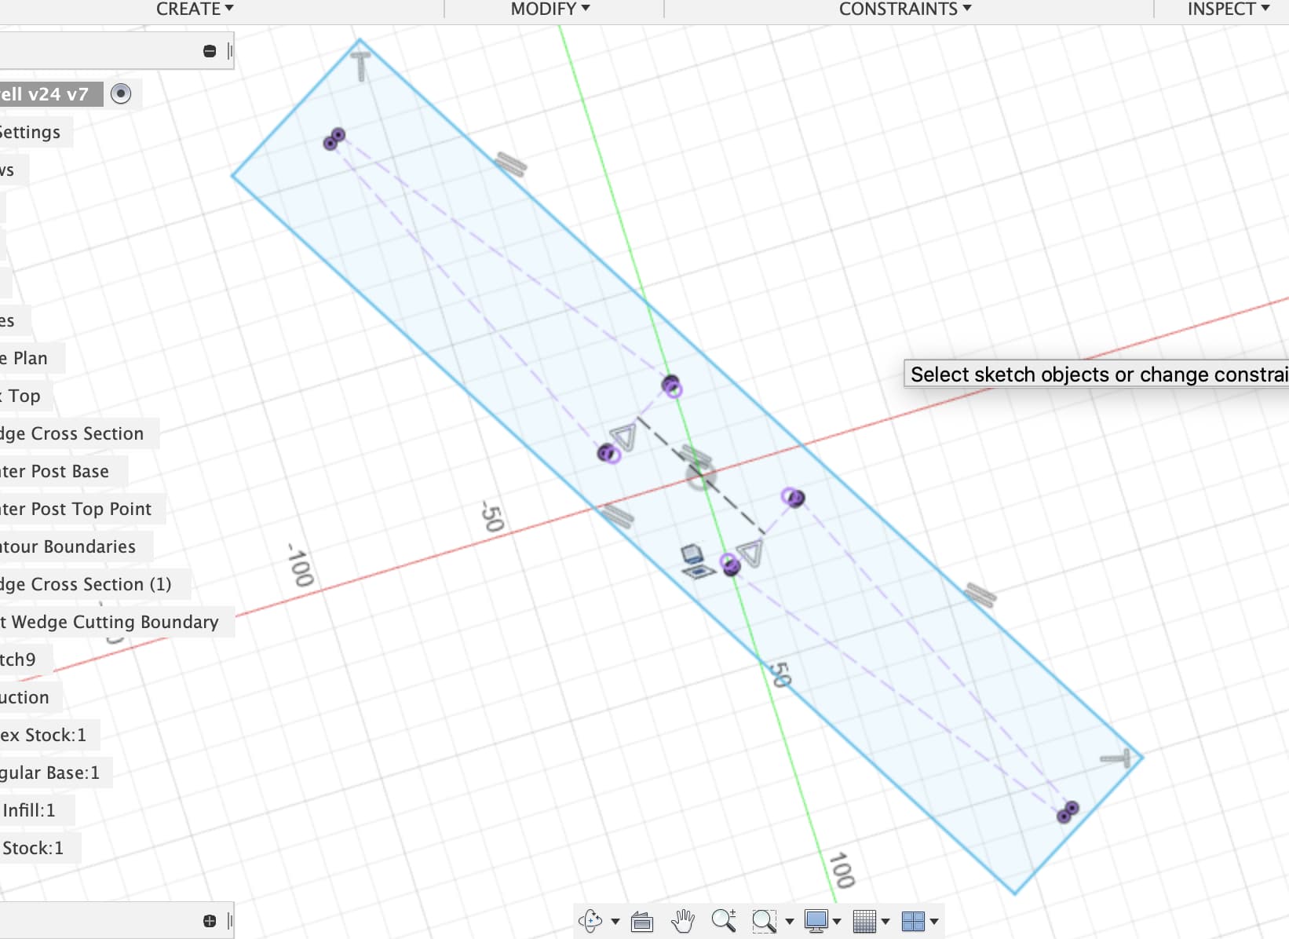Click the Look At icon
The height and width of the screenshot is (939, 1289).
(642, 921)
